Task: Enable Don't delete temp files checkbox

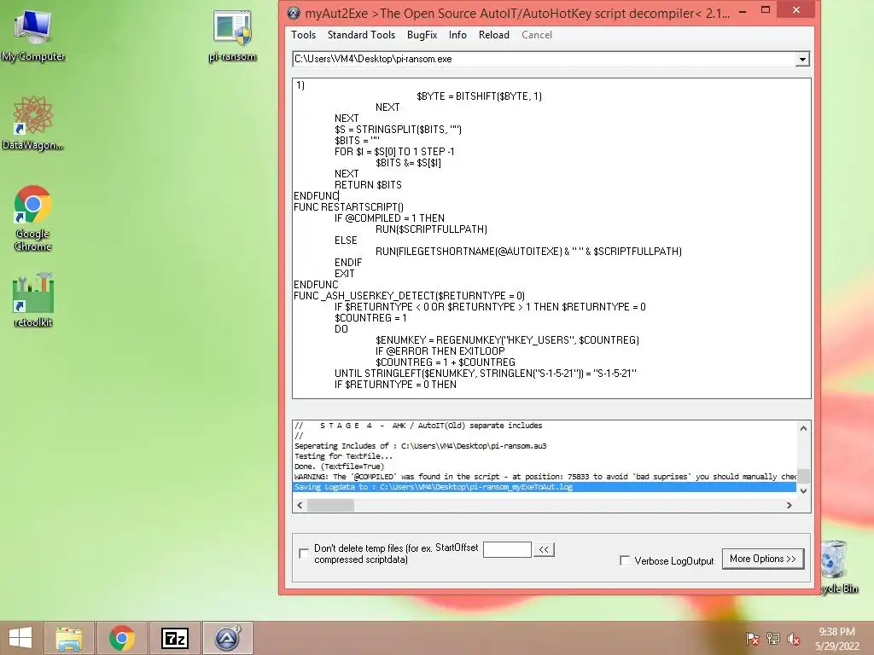Action: tap(304, 554)
